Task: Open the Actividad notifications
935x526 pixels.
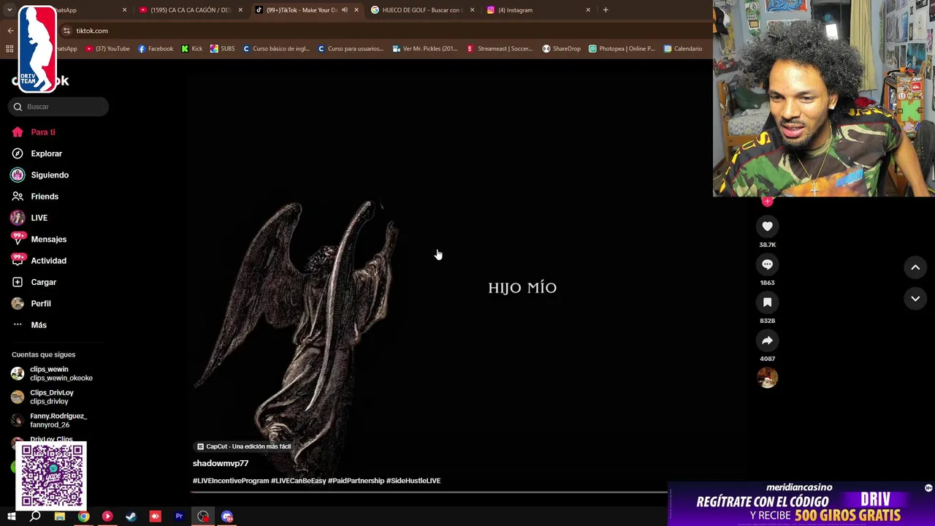Action: tap(48, 261)
